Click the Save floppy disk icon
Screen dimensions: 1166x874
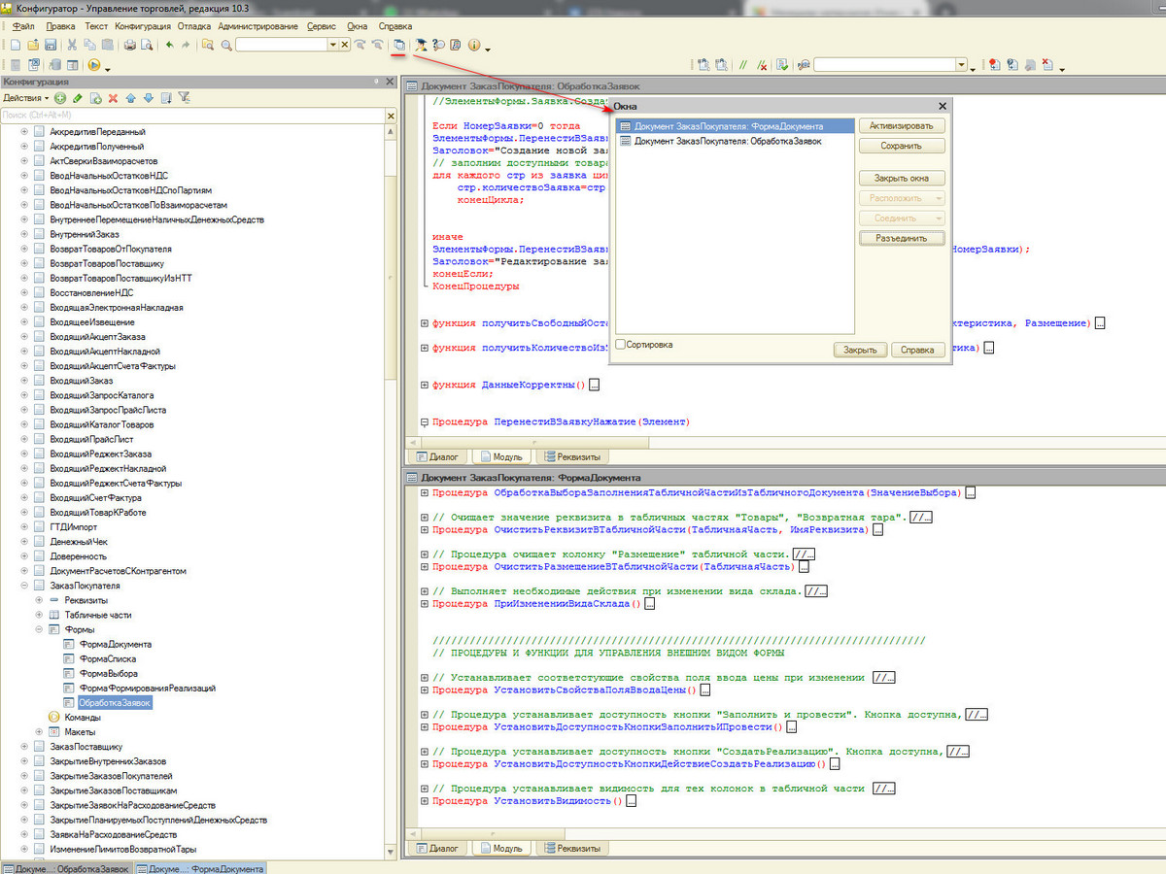(x=51, y=45)
